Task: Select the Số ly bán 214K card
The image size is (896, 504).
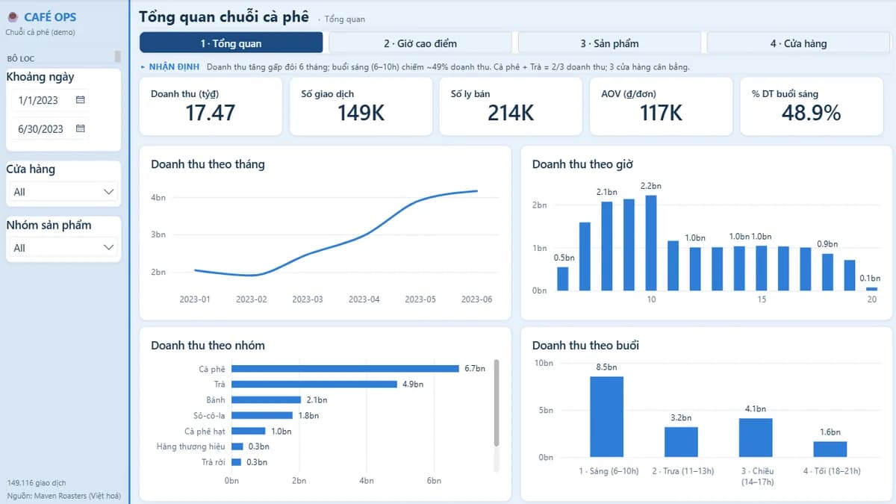Action: pos(511,106)
